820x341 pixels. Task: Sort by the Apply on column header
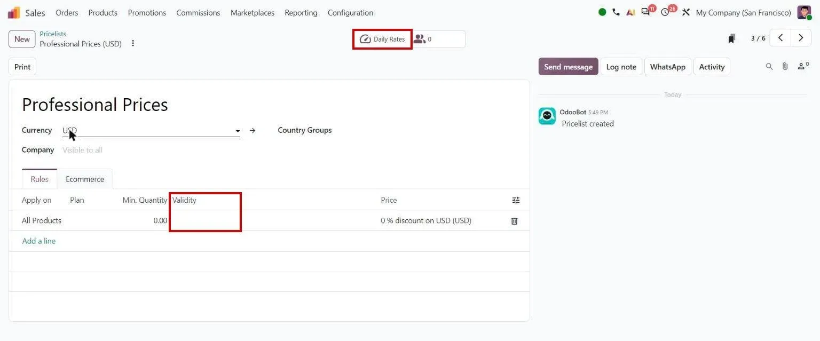tap(37, 200)
